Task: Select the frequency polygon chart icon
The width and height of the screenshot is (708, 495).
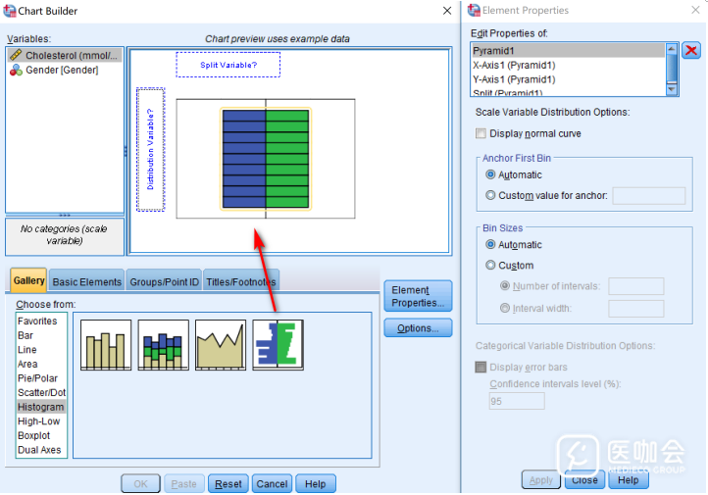Action: 220,344
